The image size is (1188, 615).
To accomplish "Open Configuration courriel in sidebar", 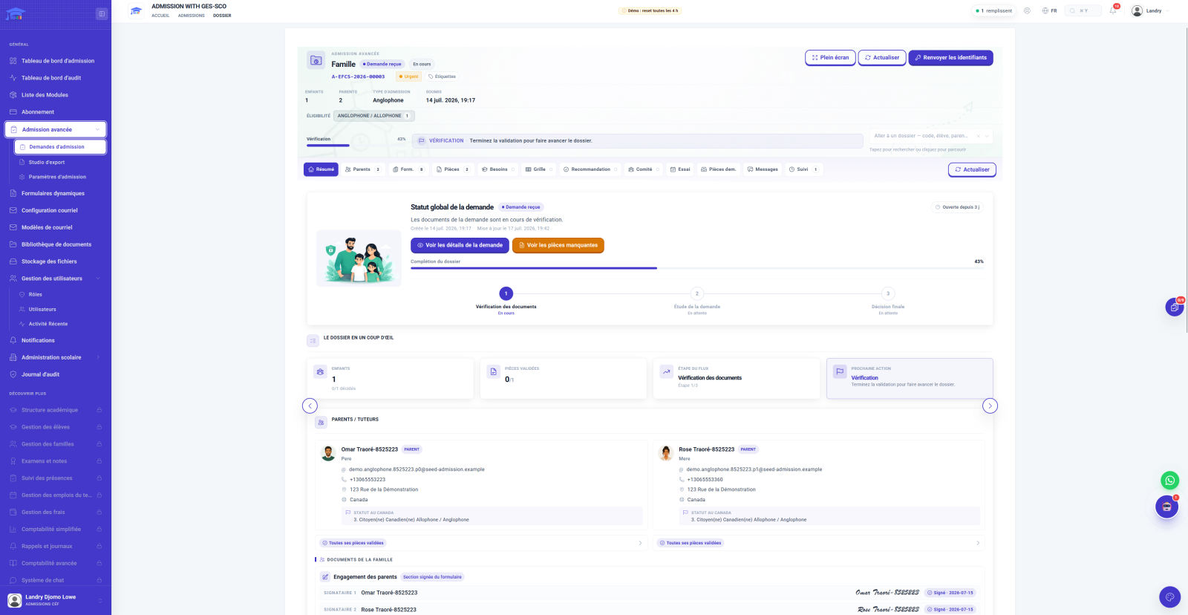I will (x=56, y=210).
